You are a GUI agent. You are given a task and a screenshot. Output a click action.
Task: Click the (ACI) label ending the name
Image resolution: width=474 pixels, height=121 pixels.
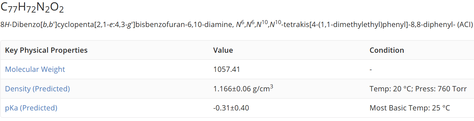click(465, 25)
